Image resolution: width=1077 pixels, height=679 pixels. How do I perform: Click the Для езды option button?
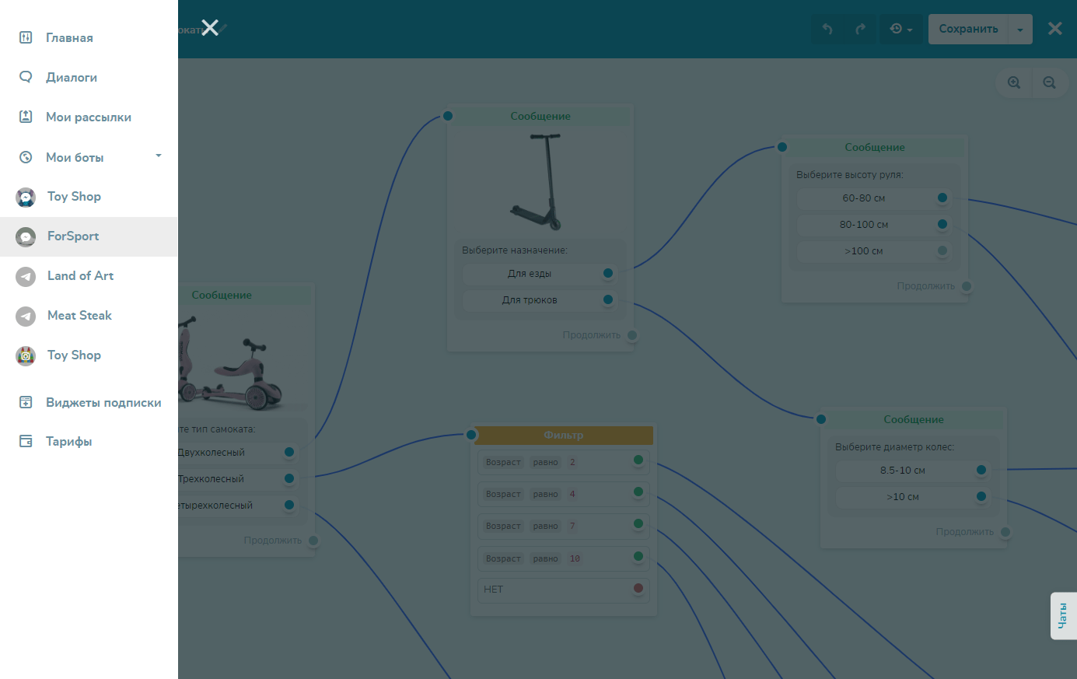[x=530, y=274]
